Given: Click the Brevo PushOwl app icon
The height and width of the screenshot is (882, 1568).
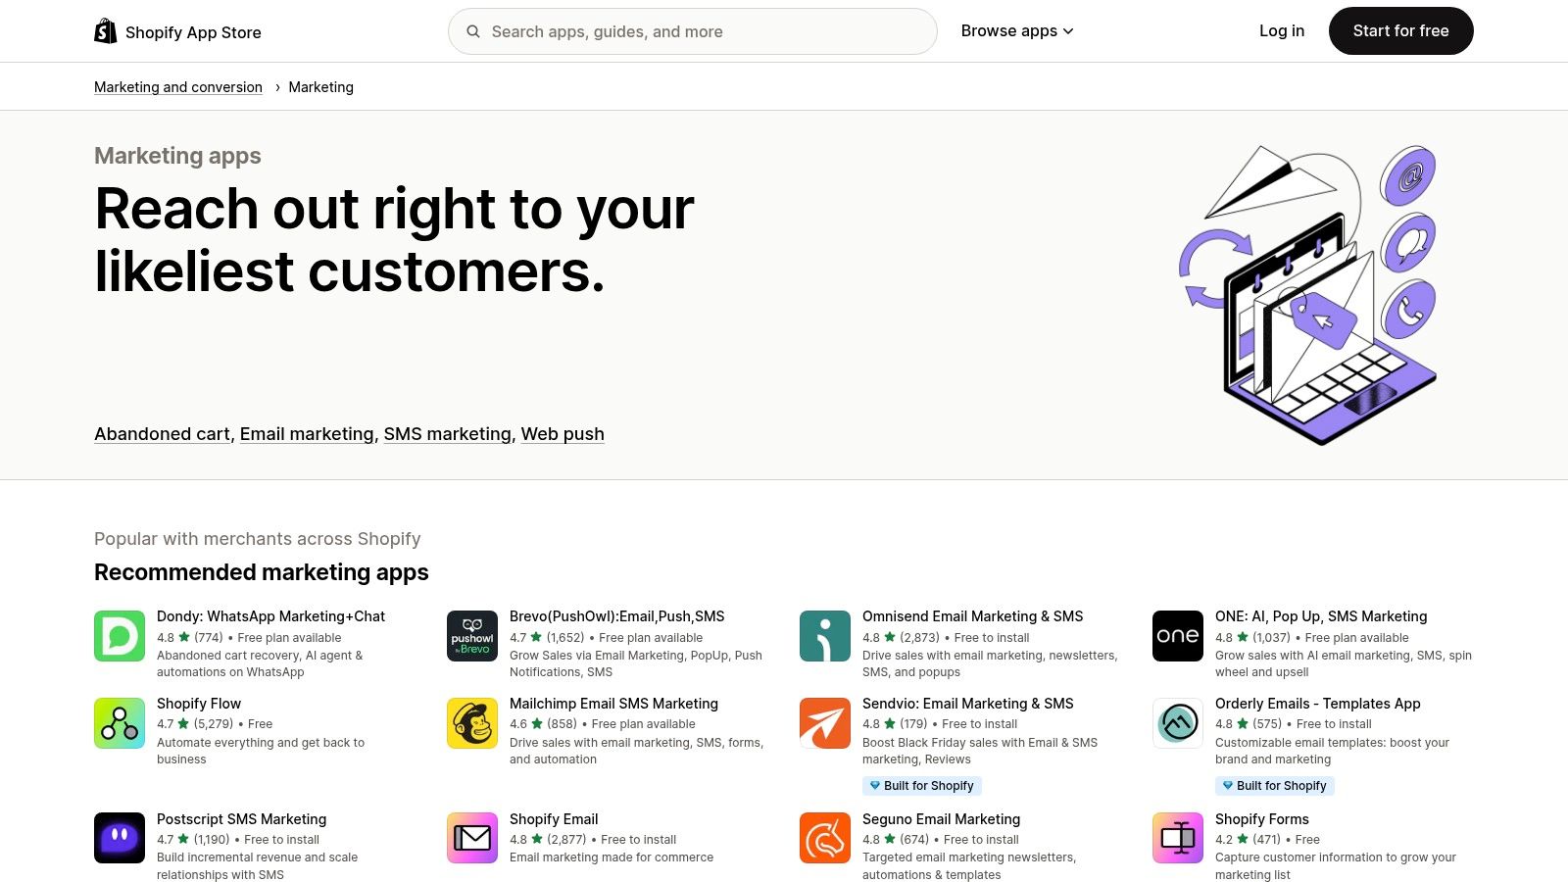Looking at the screenshot, I should pos(471,636).
